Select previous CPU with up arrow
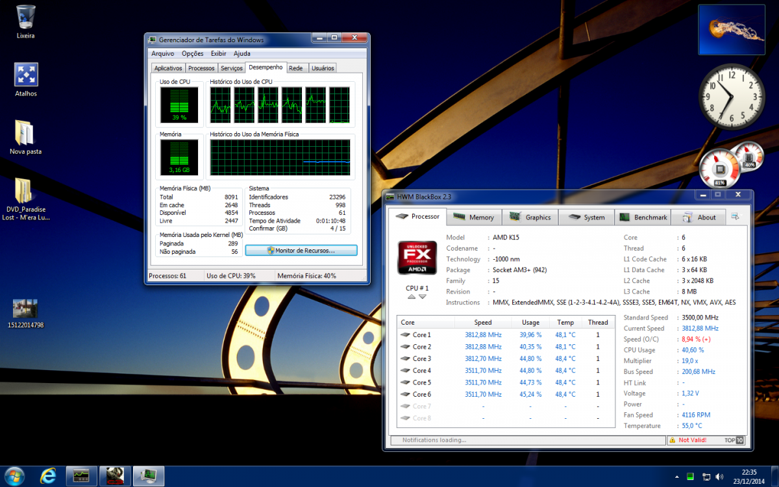This screenshot has width=779, height=487. click(411, 297)
